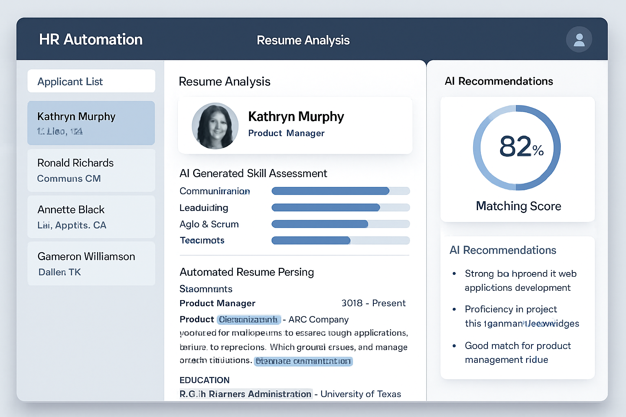The height and width of the screenshot is (417, 626).
Task: Click the HR Automation logo title
Action: click(x=91, y=40)
